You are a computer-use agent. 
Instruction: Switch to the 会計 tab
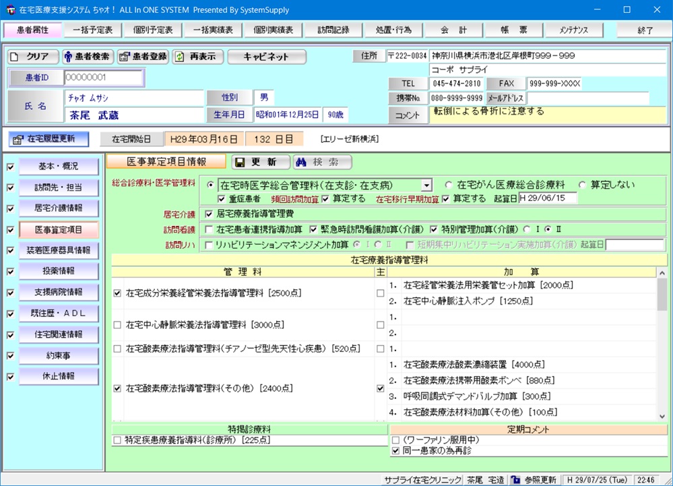pyautogui.click(x=453, y=30)
